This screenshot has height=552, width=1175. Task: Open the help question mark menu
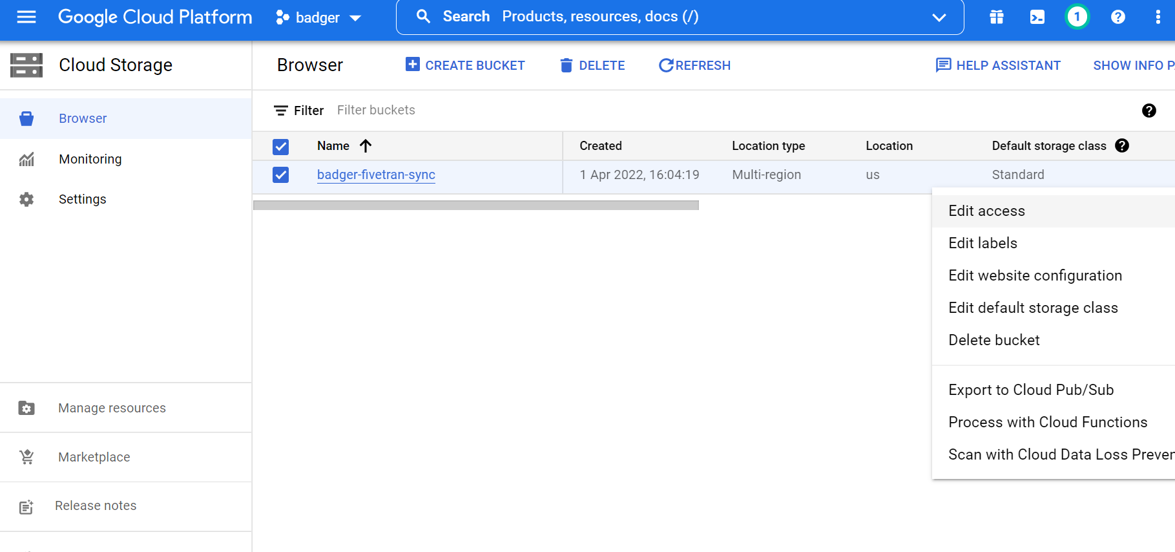[1118, 17]
